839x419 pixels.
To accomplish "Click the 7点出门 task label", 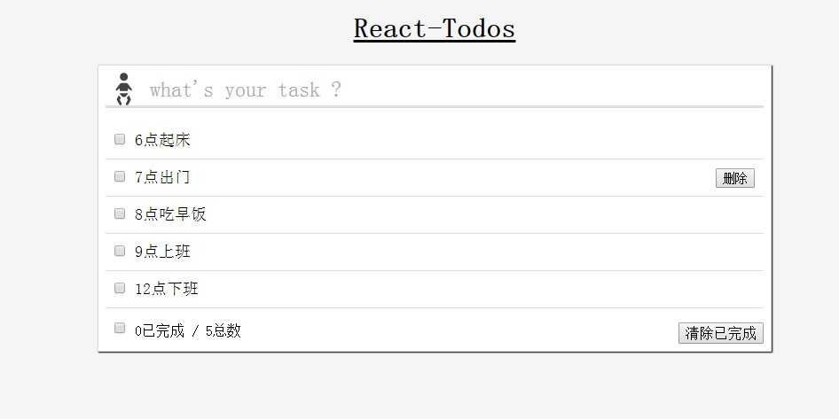I will [162, 177].
